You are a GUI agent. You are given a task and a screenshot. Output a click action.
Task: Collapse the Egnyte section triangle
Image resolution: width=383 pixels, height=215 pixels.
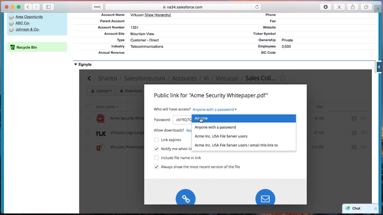76,64
